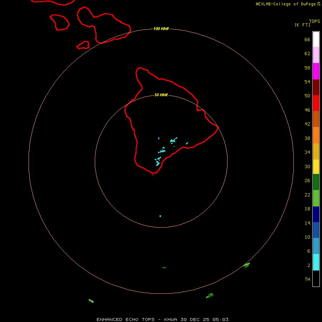Click the '58' legend value

coord(307,68)
